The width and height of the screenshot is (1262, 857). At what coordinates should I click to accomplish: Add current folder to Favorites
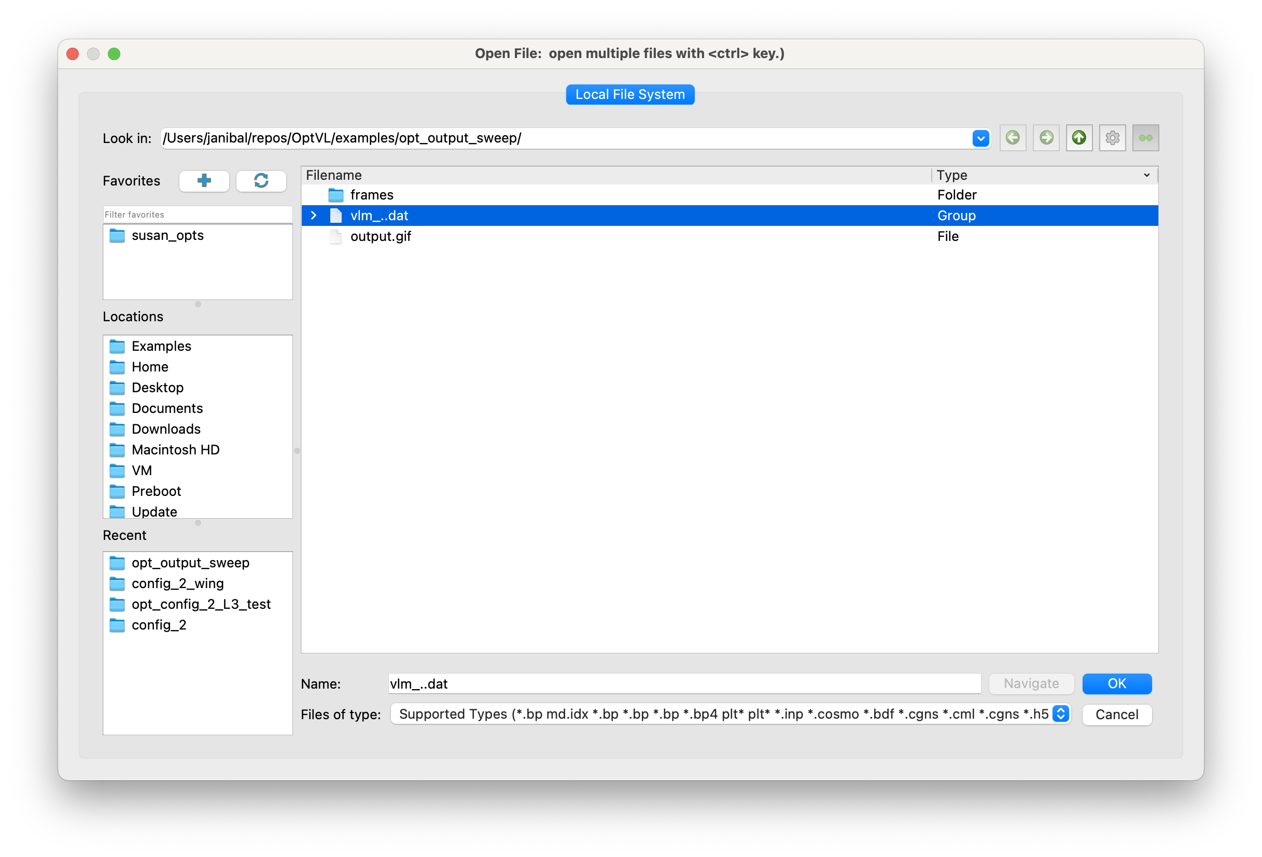(204, 181)
